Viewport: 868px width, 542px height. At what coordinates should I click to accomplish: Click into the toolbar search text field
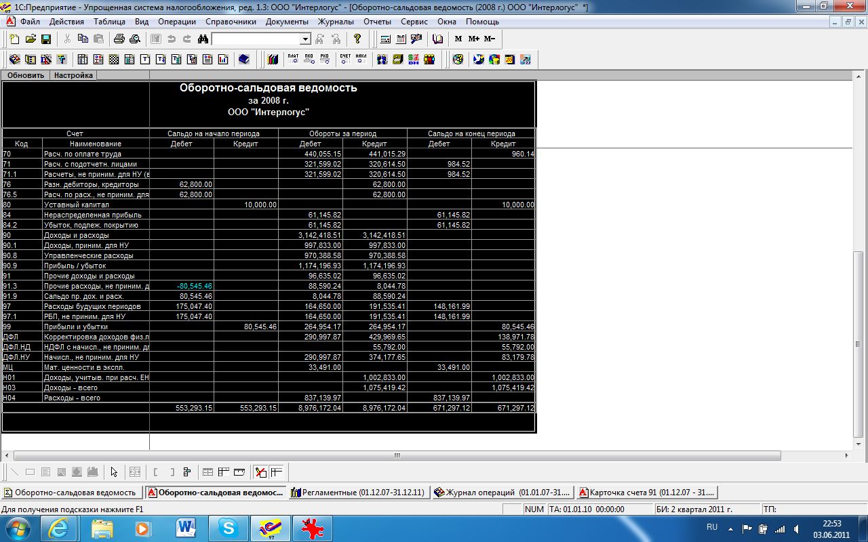pyautogui.click(x=256, y=39)
